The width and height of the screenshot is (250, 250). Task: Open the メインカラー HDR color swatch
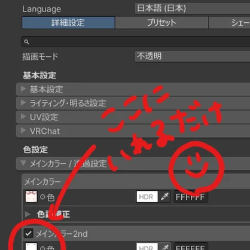pos(147,197)
